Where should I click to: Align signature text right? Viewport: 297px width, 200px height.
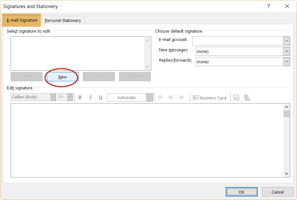click(181, 97)
